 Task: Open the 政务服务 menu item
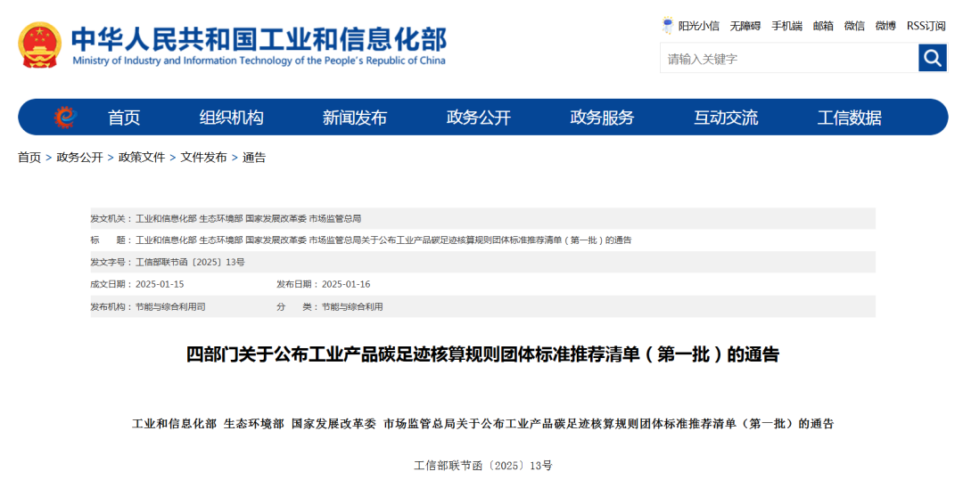pos(602,118)
